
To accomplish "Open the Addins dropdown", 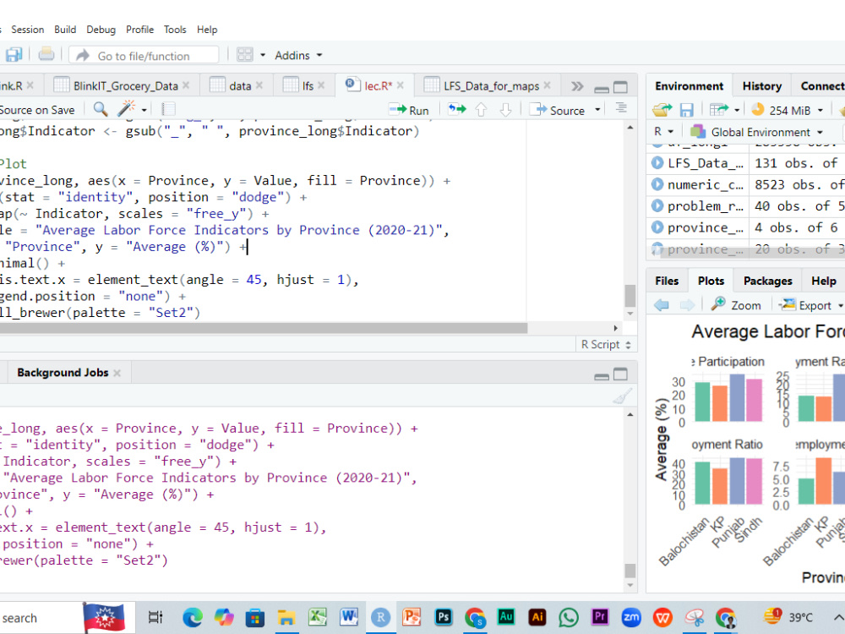I will click(298, 55).
